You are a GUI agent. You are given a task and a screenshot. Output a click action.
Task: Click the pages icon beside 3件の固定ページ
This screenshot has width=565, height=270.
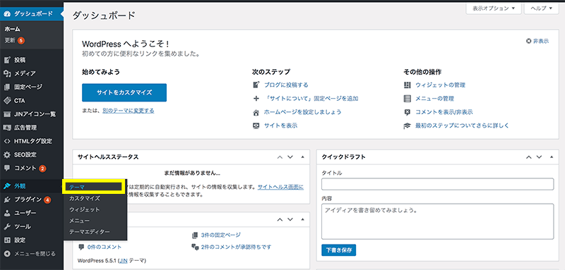tap(195, 235)
